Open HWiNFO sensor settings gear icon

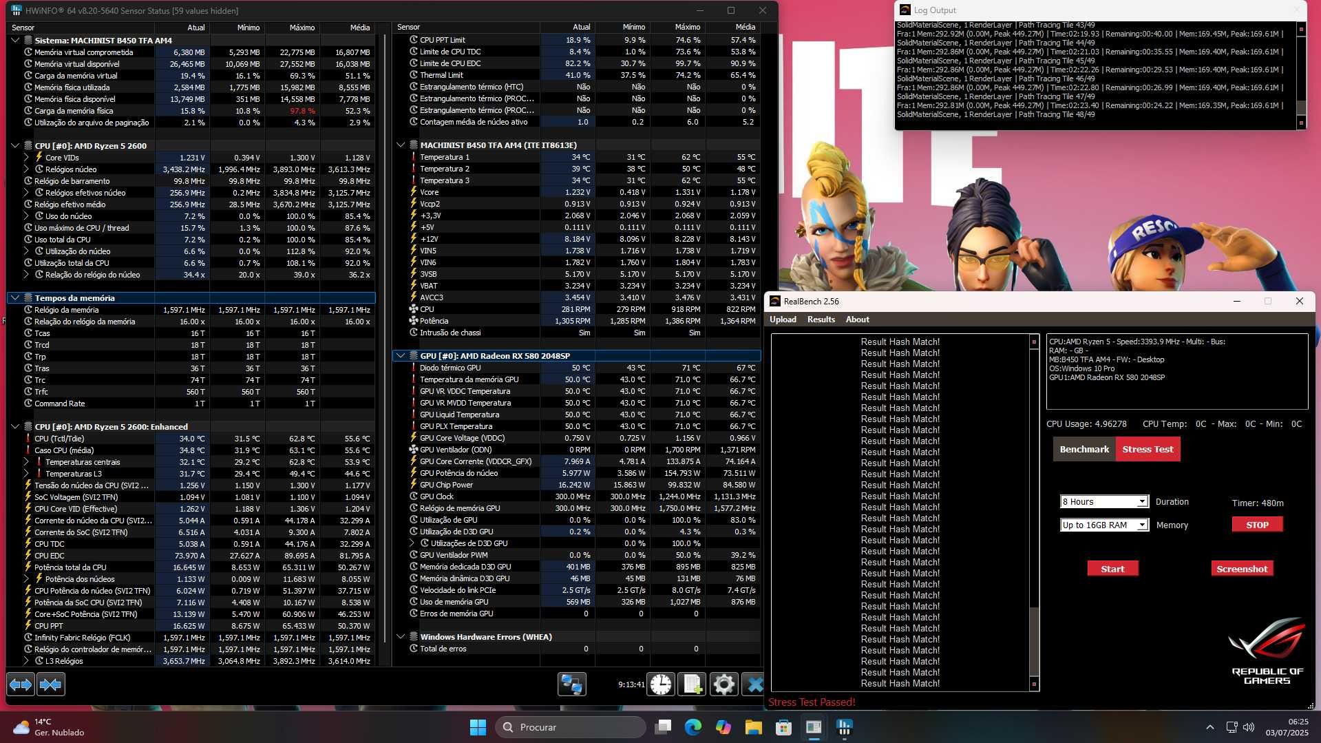click(723, 684)
